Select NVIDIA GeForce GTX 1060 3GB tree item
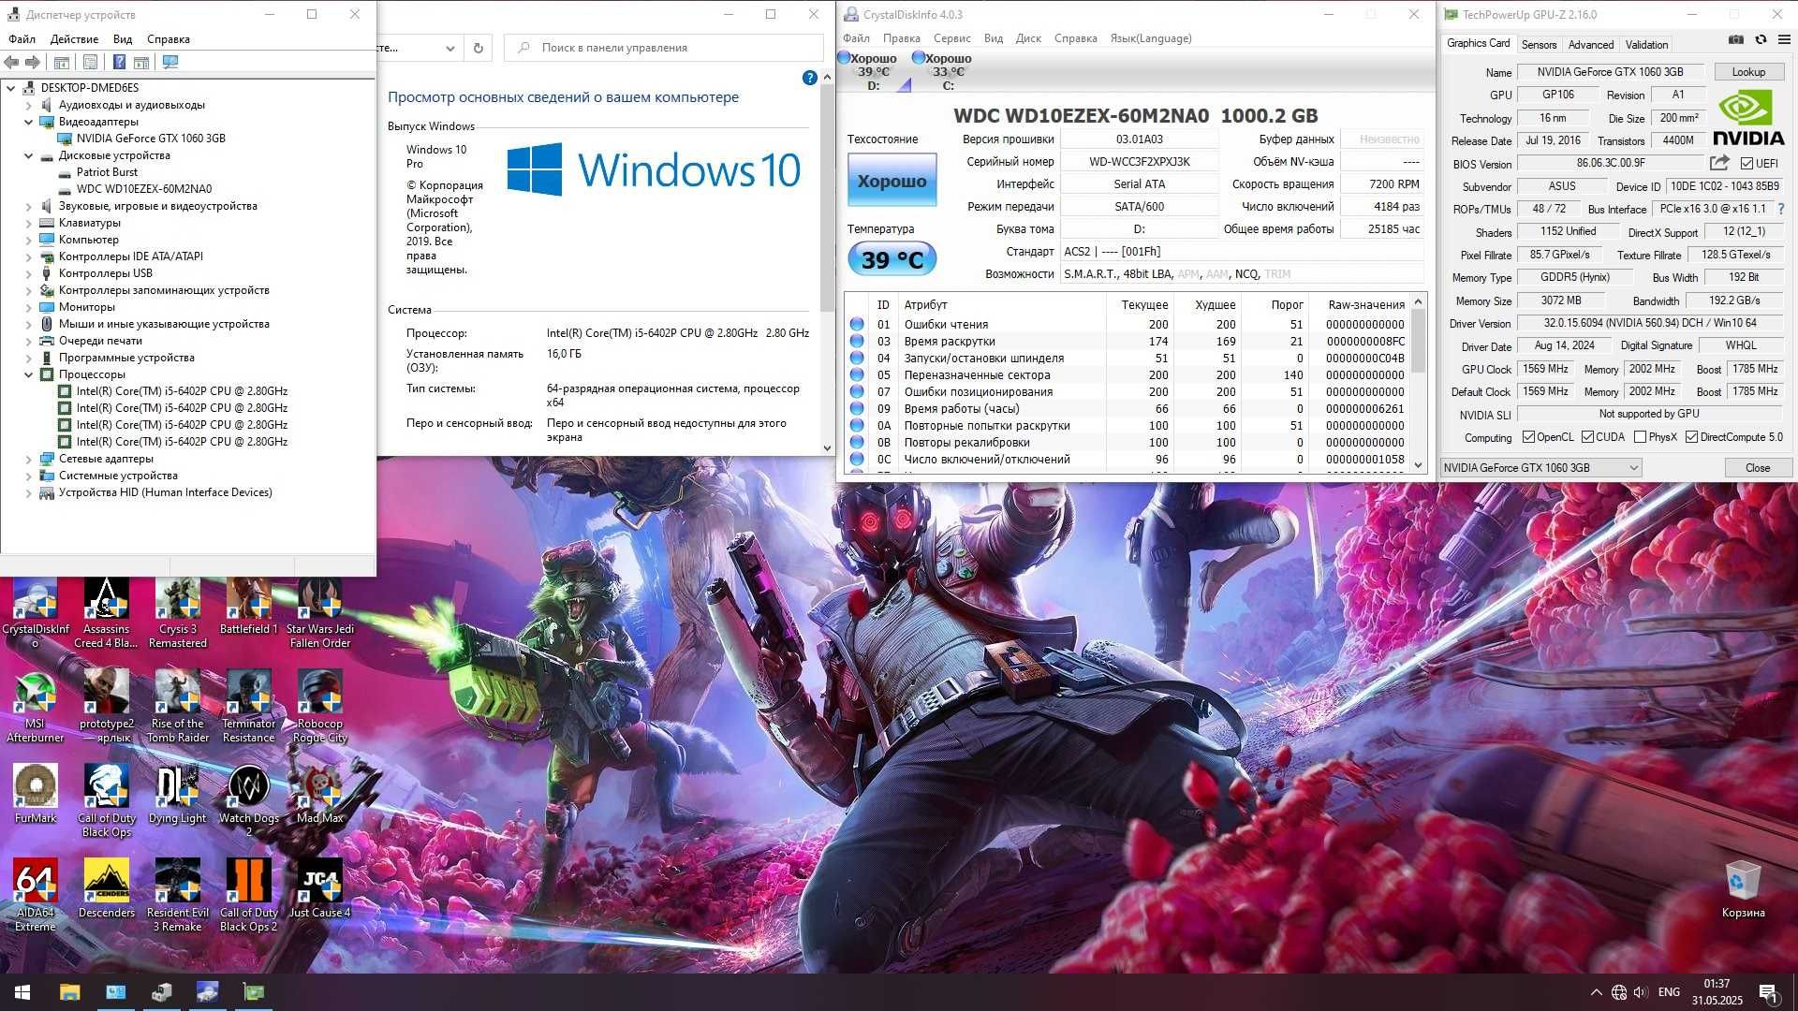The width and height of the screenshot is (1798, 1011). click(151, 139)
